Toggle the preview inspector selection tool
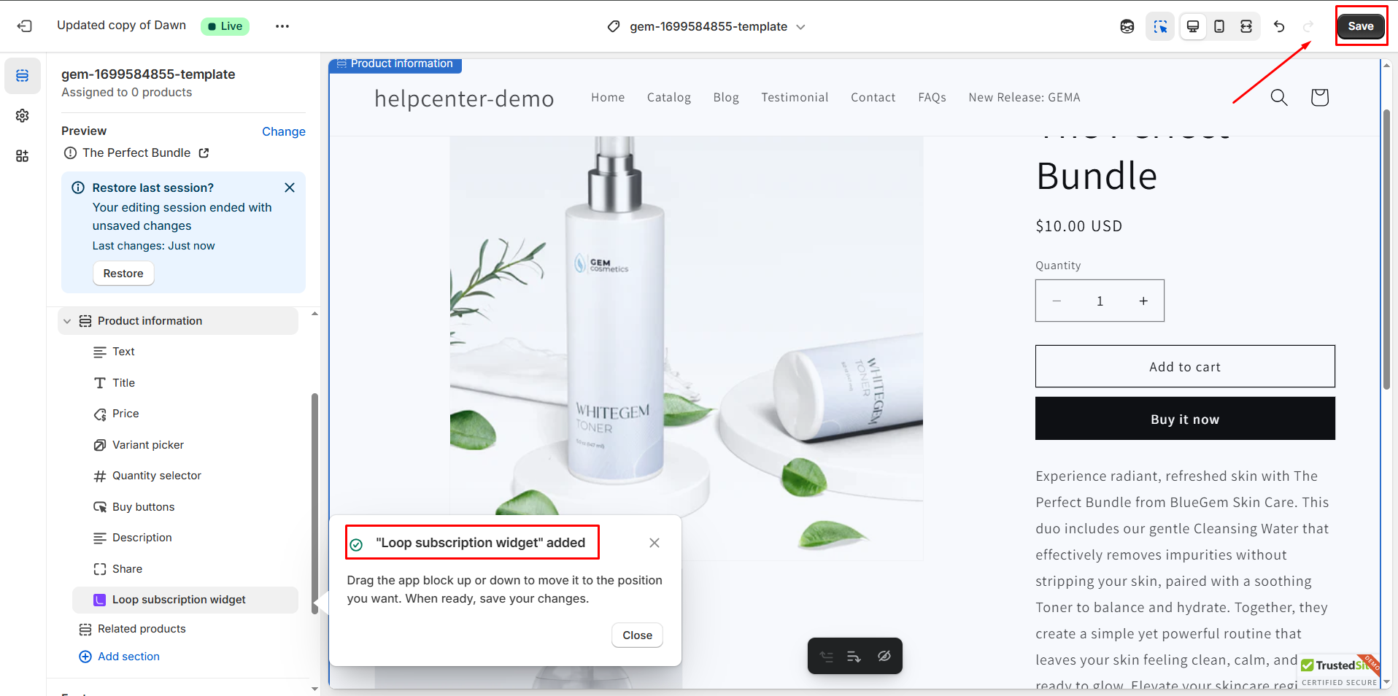The image size is (1398, 696). (1160, 26)
